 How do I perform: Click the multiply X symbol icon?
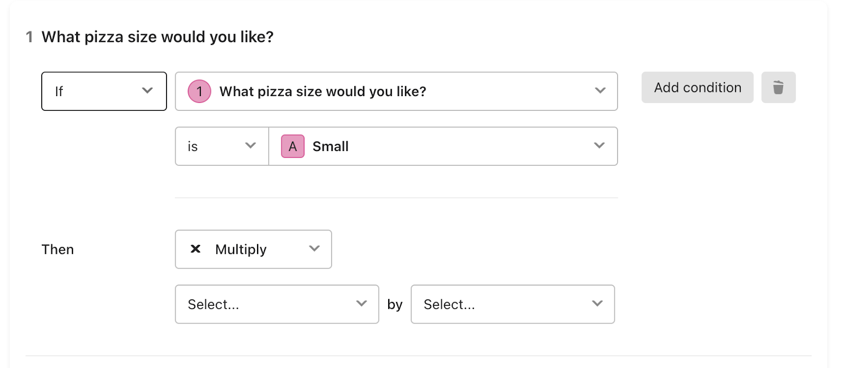(196, 249)
